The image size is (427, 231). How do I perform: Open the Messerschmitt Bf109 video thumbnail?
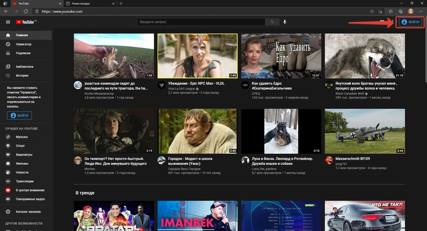pos(364,131)
